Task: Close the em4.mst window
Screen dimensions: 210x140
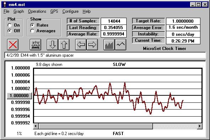Action: click(x=205, y=5)
